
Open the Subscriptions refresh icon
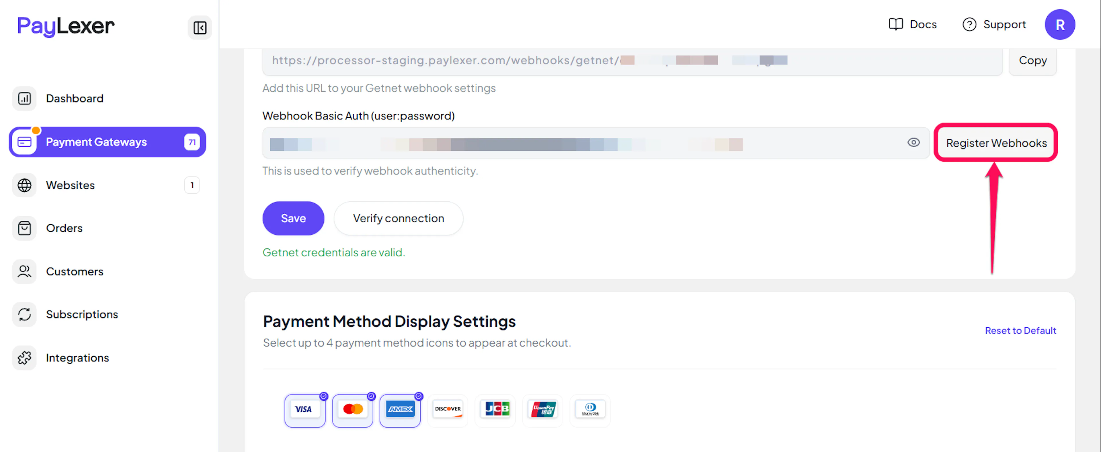pos(24,315)
